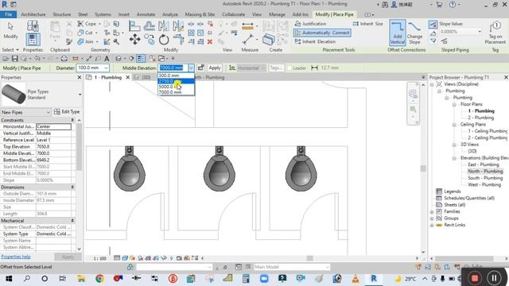Select North - Plumbing elevation in browser
This screenshot has height=286, width=509.
(x=485, y=172)
